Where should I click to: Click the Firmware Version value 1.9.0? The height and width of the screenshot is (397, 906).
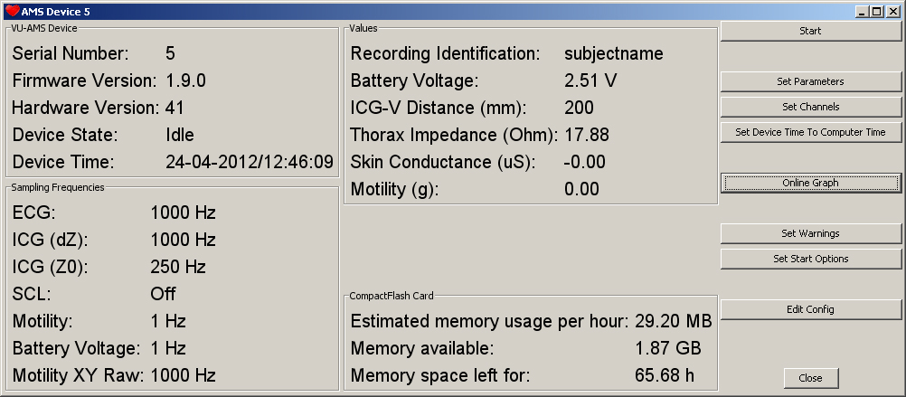tap(185, 81)
